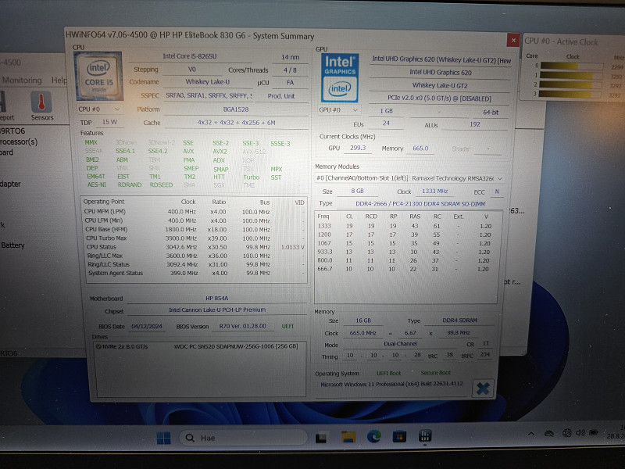Click the DDR4-2666 / PC4-21300 type field
625x469 pixels.
pyautogui.click(x=420, y=204)
